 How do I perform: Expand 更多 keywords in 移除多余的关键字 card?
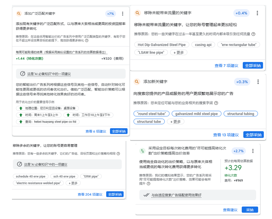click(x=73, y=183)
